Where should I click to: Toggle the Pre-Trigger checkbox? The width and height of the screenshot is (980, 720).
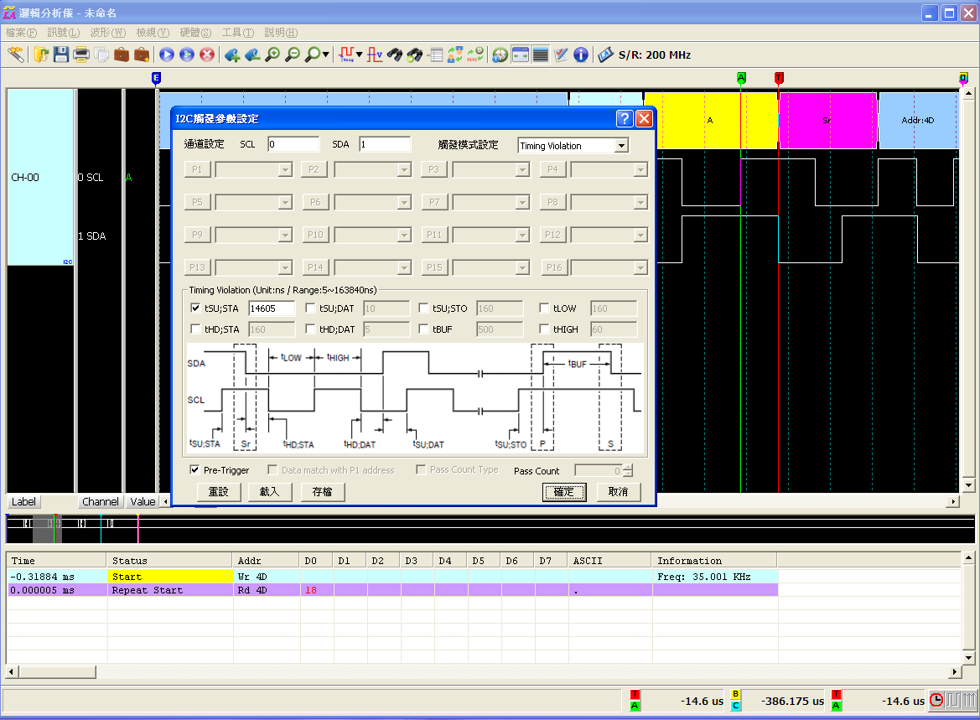coord(195,469)
